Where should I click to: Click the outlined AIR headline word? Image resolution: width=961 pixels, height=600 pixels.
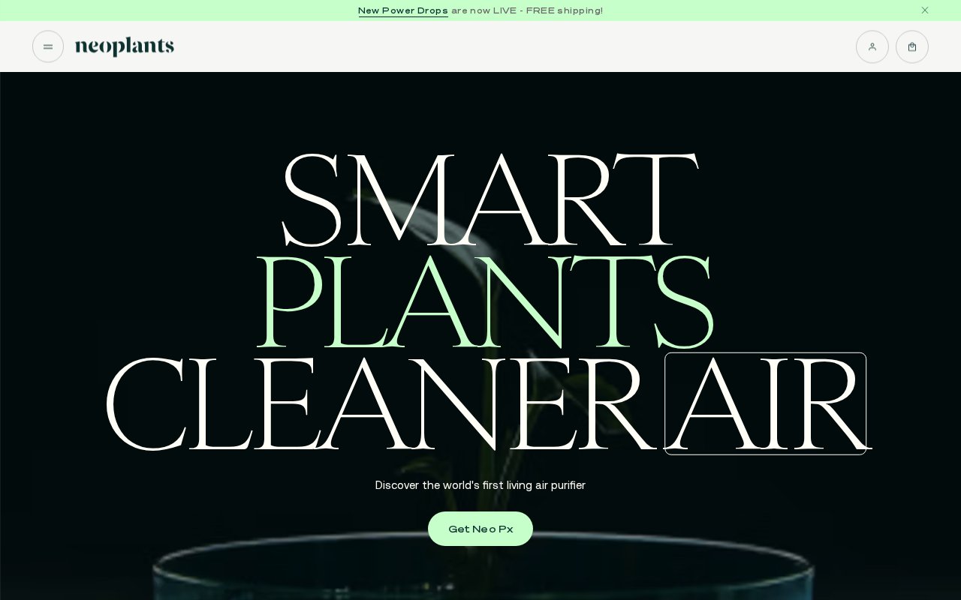coord(766,403)
